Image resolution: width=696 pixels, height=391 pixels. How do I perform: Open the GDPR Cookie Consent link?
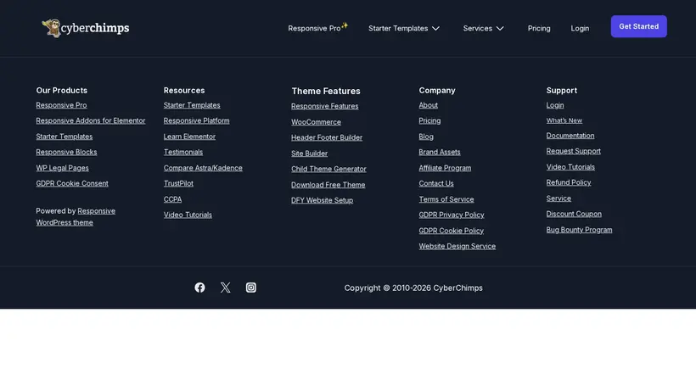72,183
